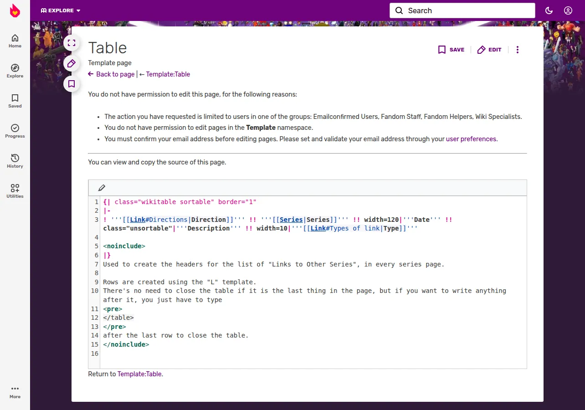The width and height of the screenshot is (585, 410).
Task: Click the fullscreen expand floating button
Action: [x=72, y=43]
